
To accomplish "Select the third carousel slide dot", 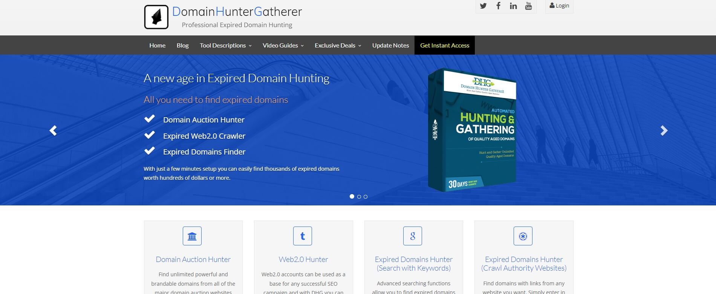I will 366,197.
